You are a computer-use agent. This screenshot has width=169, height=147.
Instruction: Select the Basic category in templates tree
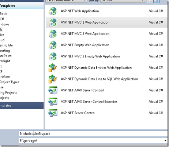point(4,14)
